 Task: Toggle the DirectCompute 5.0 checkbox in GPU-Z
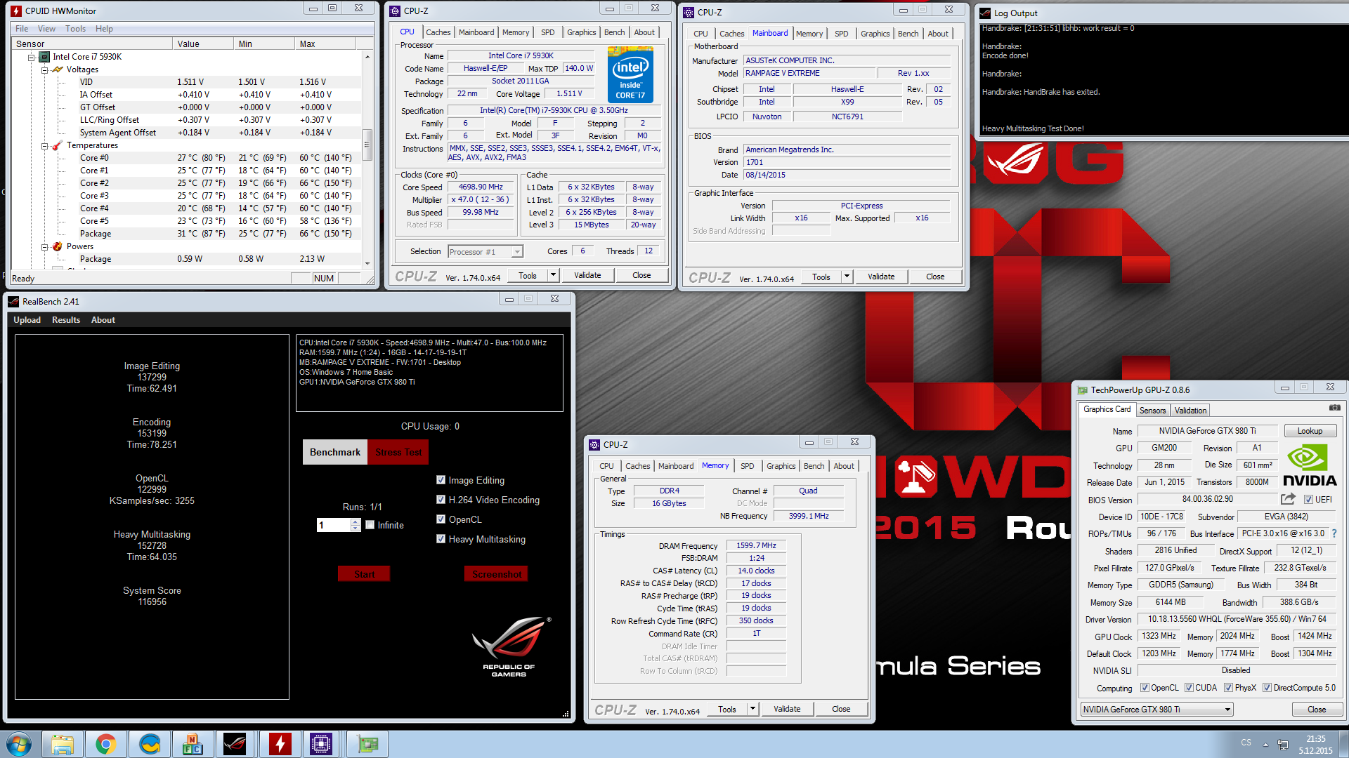[x=1267, y=688]
